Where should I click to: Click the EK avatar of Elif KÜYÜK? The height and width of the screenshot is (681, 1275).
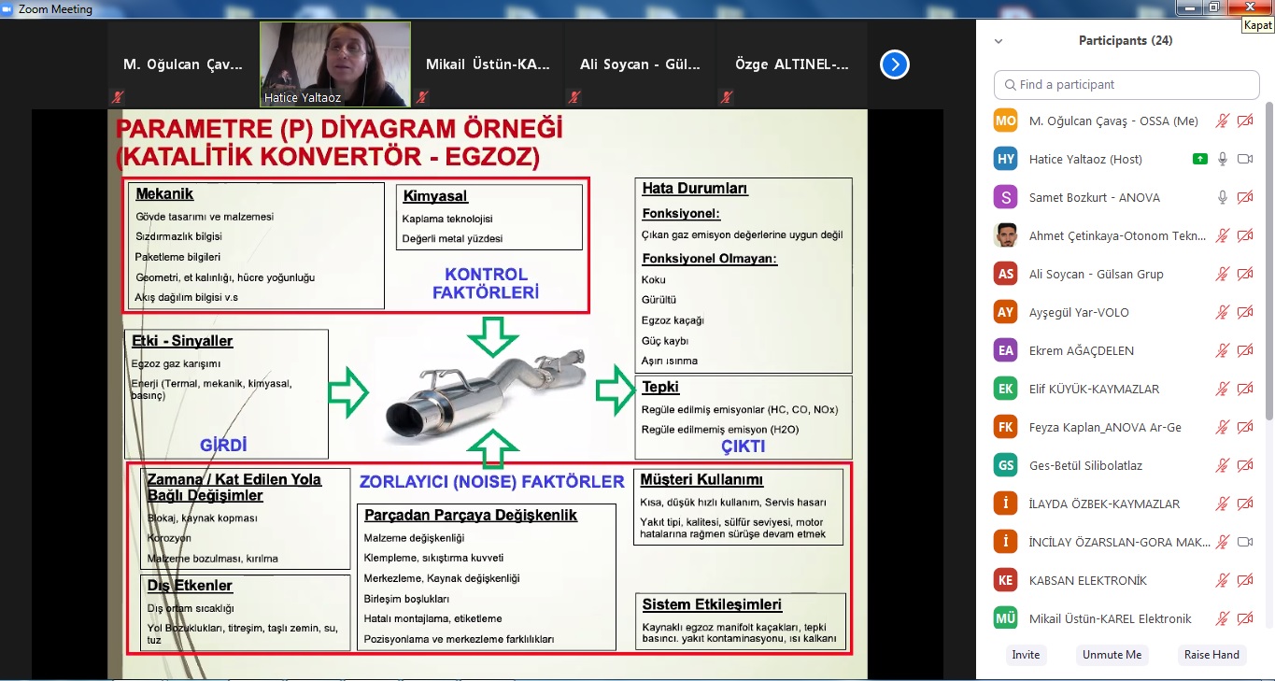[x=1005, y=390]
